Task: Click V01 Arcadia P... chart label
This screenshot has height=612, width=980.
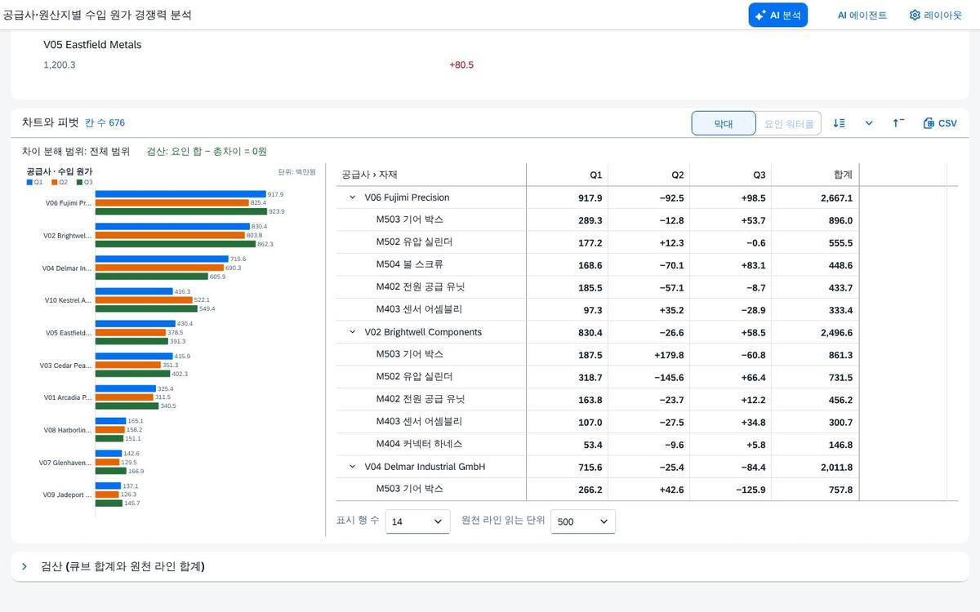Action: click(67, 397)
